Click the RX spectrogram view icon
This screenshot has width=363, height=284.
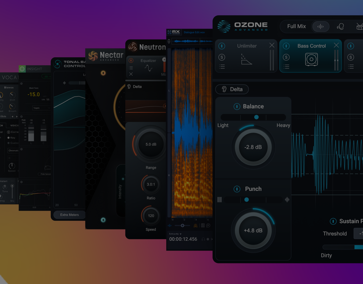[x=196, y=225]
